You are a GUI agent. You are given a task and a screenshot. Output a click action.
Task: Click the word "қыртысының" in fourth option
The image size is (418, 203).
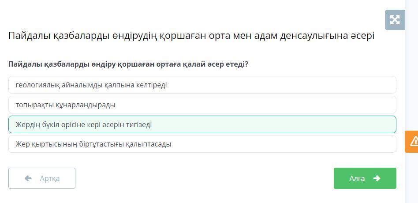[x=52, y=144]
